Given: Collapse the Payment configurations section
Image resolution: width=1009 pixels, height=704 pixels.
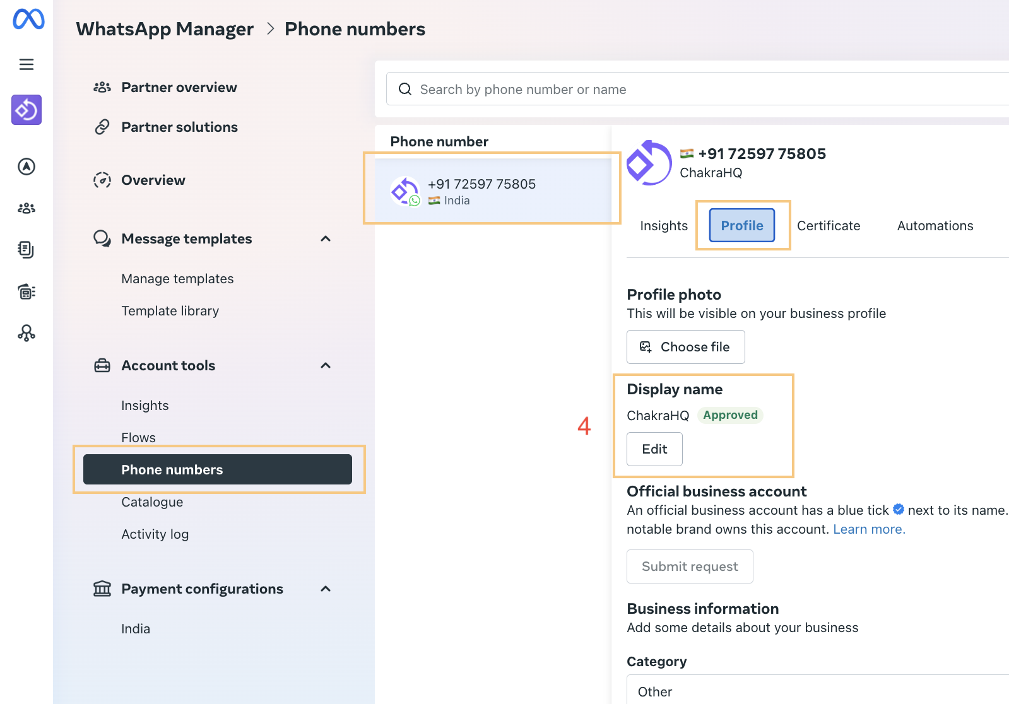Looking at the screenshot, I should point(326,589).
